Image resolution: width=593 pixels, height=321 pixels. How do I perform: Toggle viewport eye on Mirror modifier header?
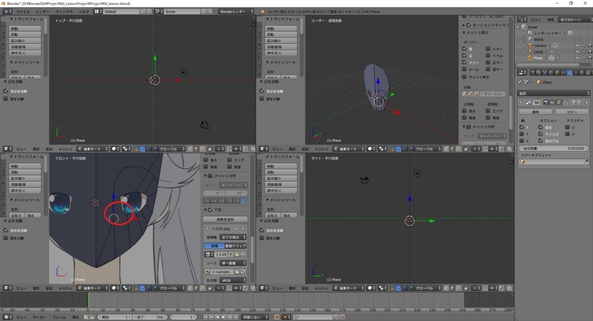pos(552,102)
